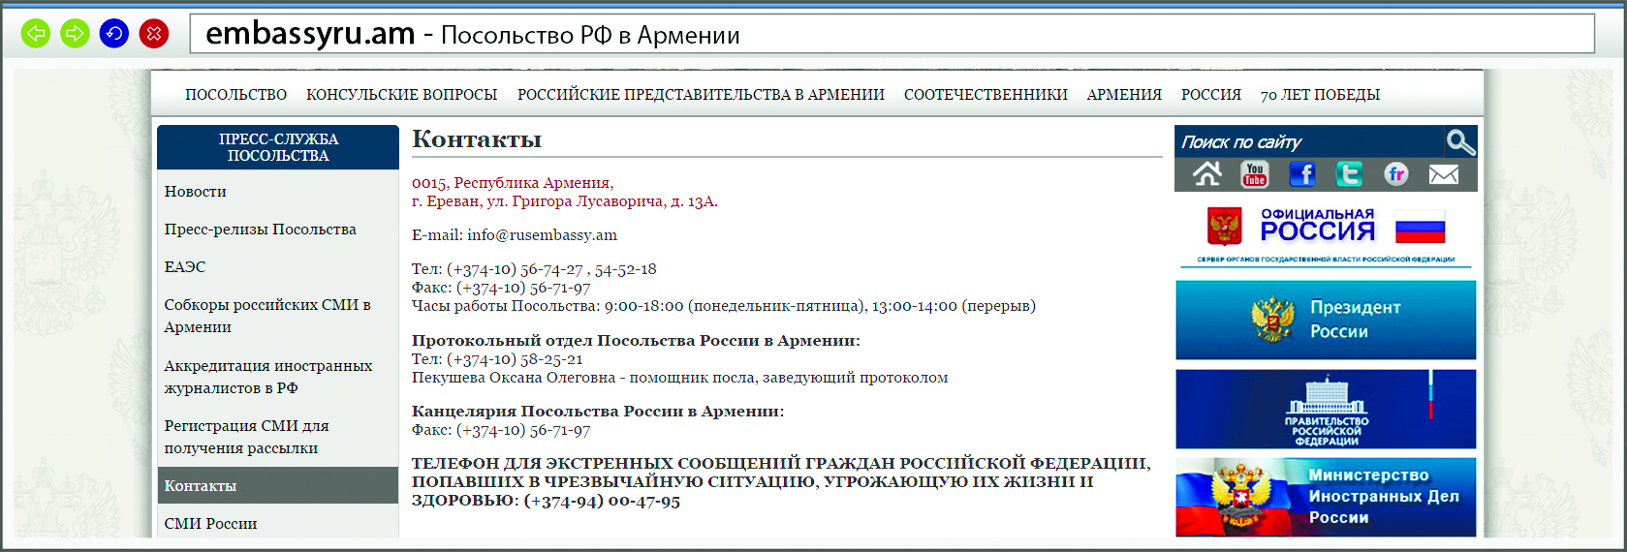Click the address bar with embassyru.am
This screenshot has height=552, width=1627.
coord(892,34)
